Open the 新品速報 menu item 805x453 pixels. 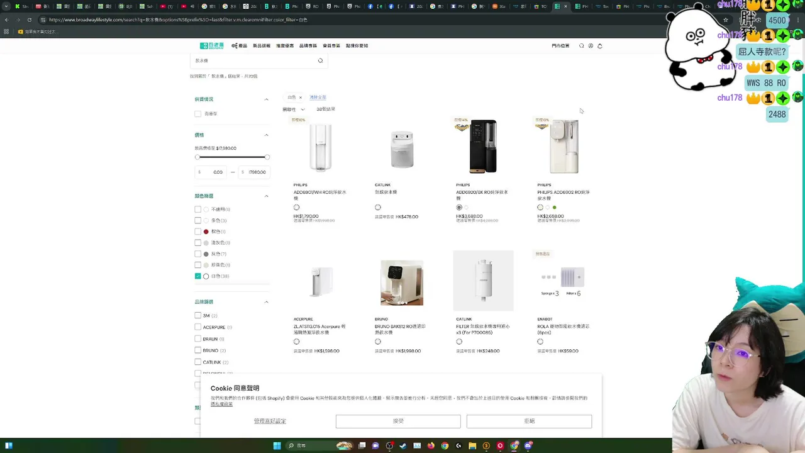pos(262,46)
